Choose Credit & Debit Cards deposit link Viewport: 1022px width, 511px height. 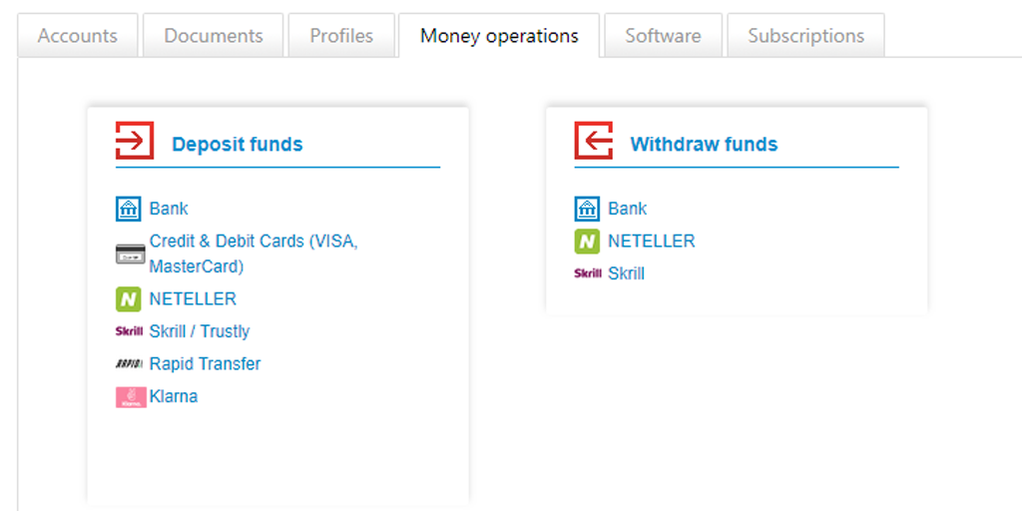click(254, 255)
